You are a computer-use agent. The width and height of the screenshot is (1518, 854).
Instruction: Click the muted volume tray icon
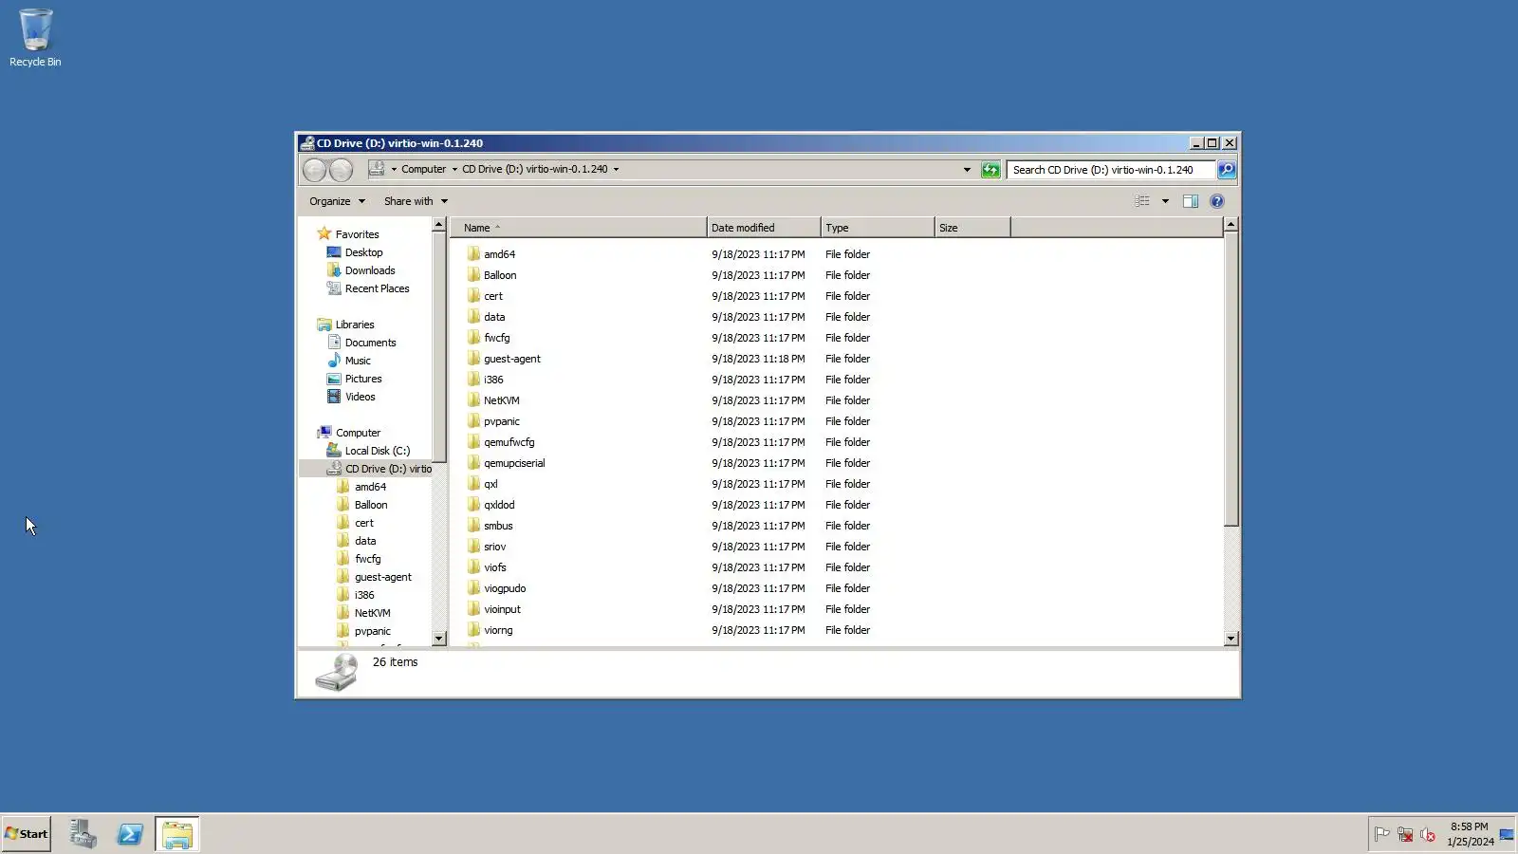1428,834
